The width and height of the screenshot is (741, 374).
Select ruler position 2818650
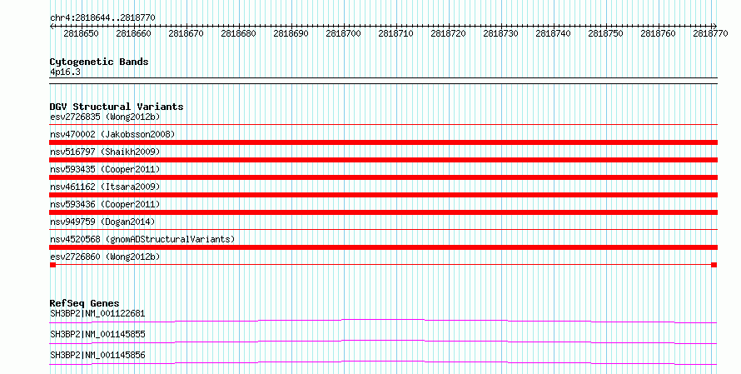click(81, 33)
